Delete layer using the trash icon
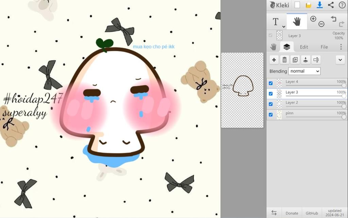 point(285,60)
